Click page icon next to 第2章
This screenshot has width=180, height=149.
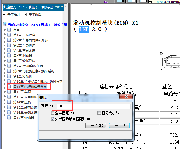[x=9, y=40]
